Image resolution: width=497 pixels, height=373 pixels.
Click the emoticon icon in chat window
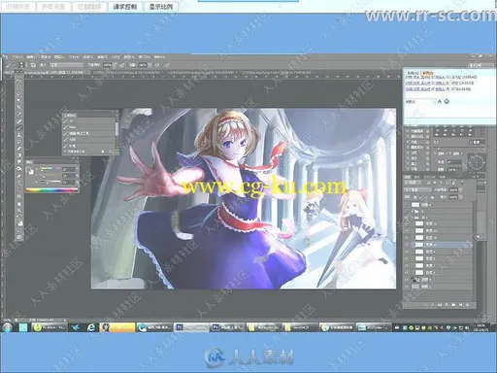447,101
